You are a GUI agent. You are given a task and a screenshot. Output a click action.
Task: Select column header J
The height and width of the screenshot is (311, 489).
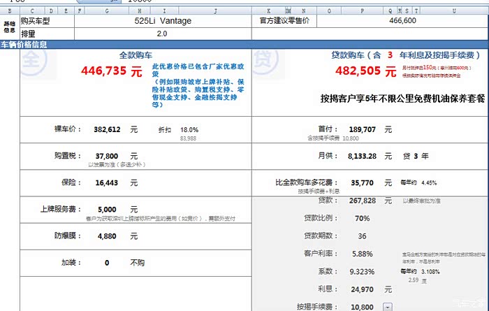pyautogui.click(x=215, y=11)
